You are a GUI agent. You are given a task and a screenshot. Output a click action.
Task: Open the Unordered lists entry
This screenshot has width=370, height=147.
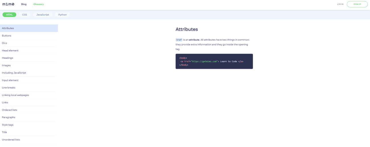[29, 140]
